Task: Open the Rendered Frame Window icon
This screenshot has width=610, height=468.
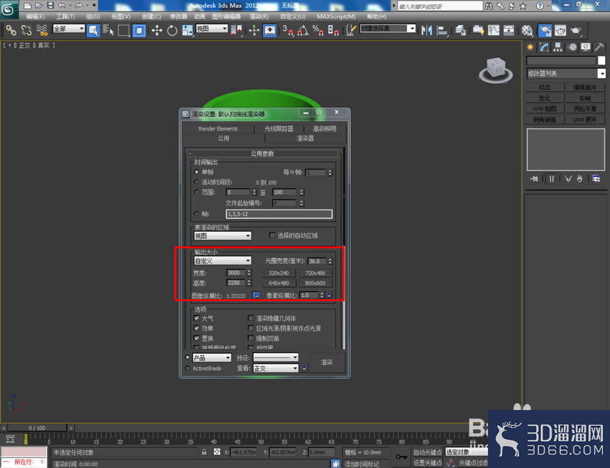Action: click(560, 31)
